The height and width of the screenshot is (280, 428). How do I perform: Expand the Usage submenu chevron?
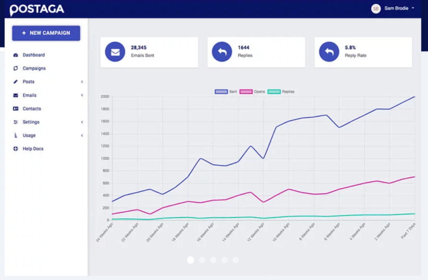[82, 135]
